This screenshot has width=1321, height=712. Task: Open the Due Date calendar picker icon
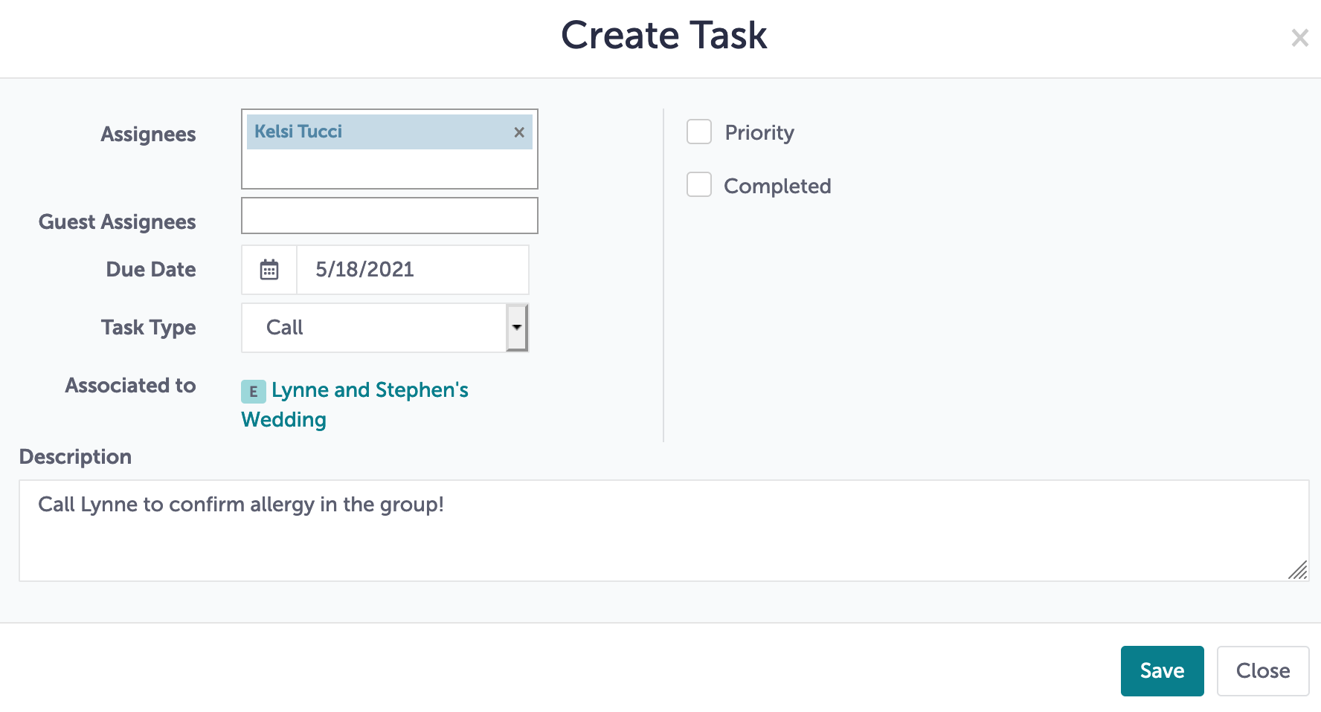pyautogui.click(x=269, y=270)
